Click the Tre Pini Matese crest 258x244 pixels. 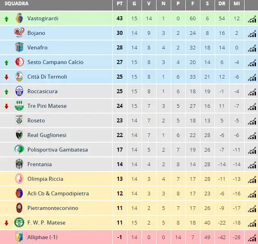click(x=19, y=105)
